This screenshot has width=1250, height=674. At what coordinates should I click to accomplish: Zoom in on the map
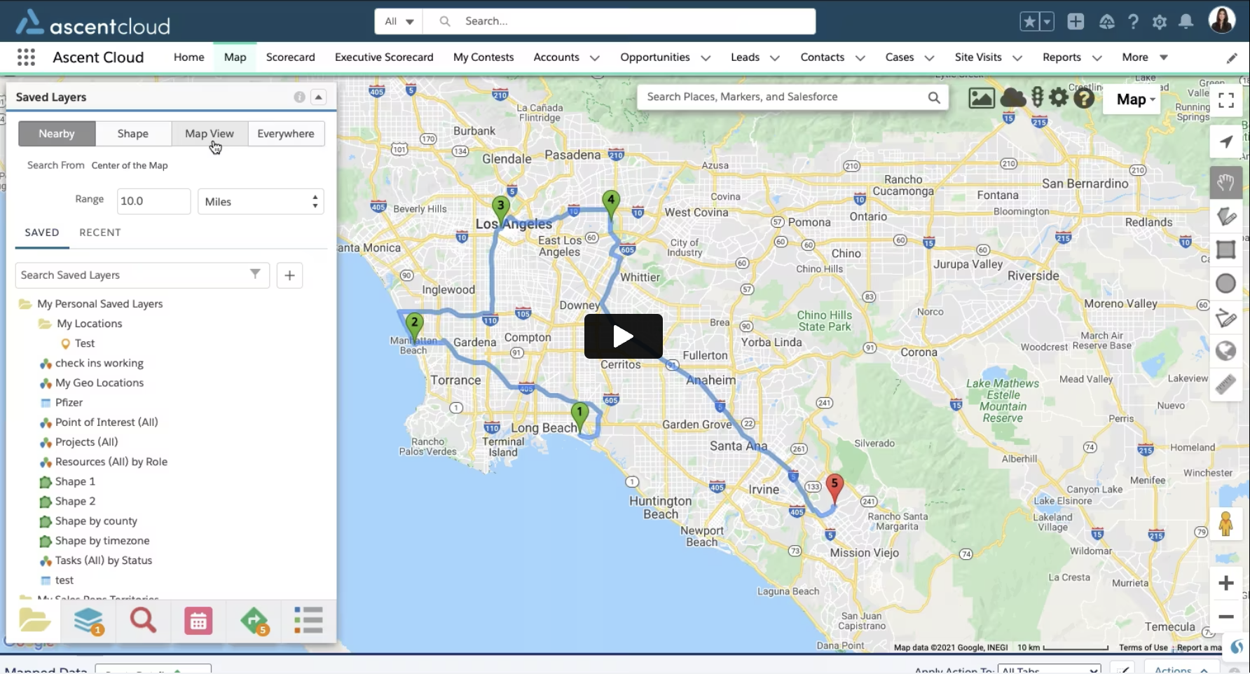pyautogui.click(x=1225, y=583)
